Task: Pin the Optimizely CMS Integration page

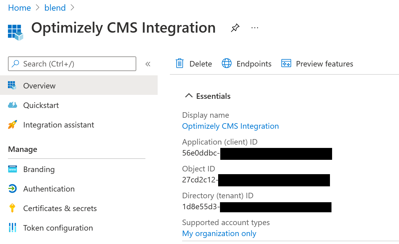Action: pyautogui.click(x=235, y=28)
